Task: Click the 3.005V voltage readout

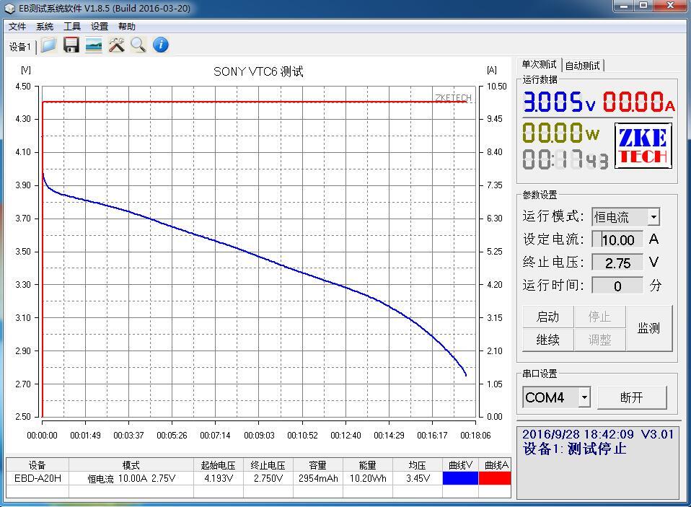Action: point(559,102)
